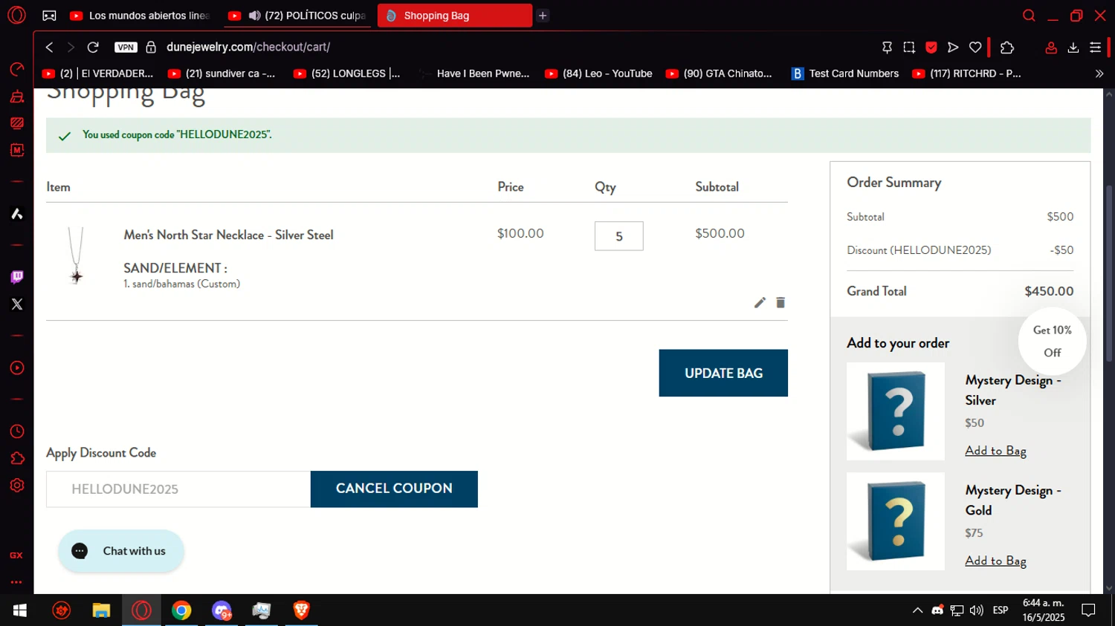Screen dimensions: 1115x626
Task: Open Twitch panel in sidebar
Action: [x=17, y=277]
